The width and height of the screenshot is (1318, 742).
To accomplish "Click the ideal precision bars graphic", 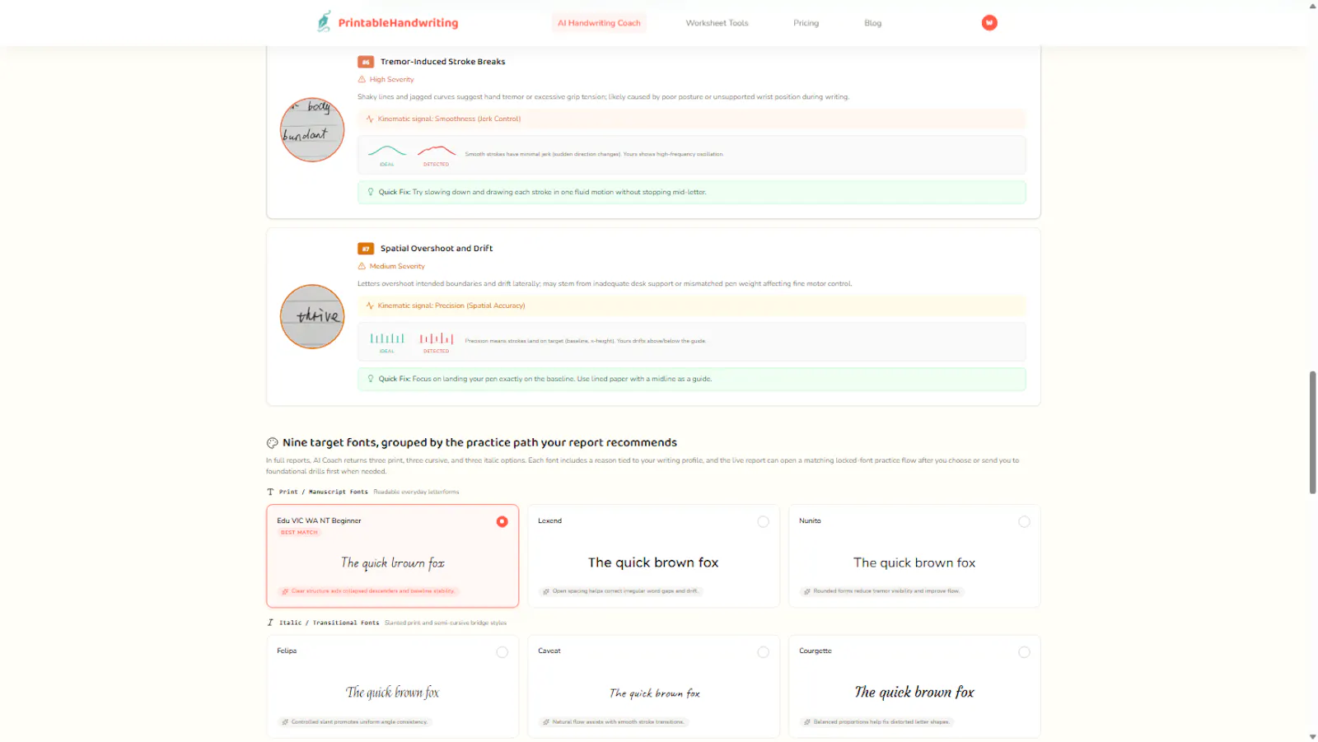I will click(387, 338).
